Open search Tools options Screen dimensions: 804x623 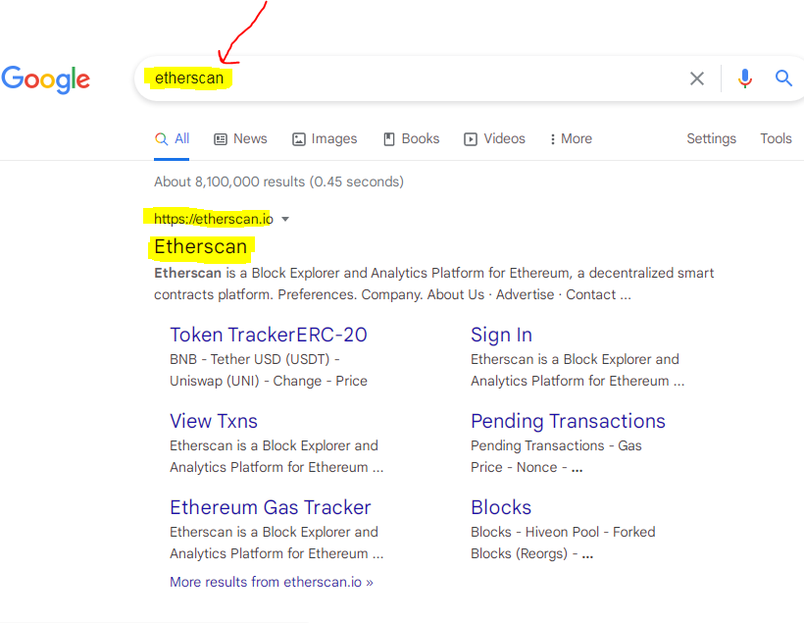(x=776, y=139)
